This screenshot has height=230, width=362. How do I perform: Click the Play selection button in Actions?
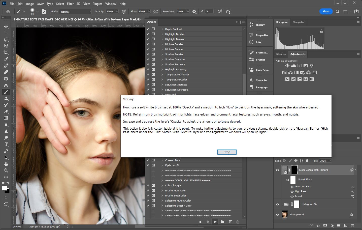215,222
